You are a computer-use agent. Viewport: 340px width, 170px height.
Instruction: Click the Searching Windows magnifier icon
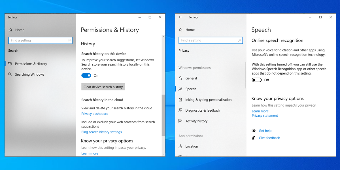[10, 75]
